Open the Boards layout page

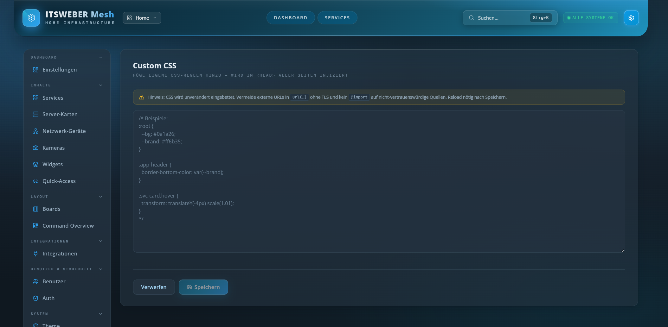(67, 209)
